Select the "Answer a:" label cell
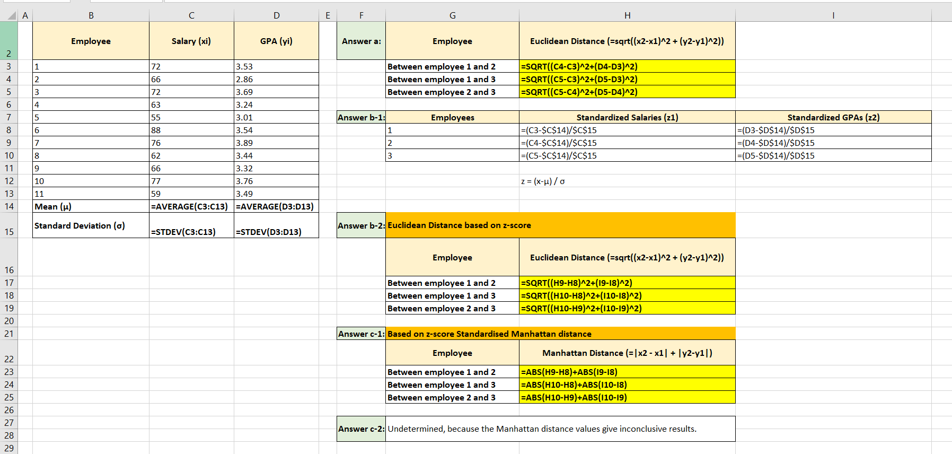 [361, 41]
